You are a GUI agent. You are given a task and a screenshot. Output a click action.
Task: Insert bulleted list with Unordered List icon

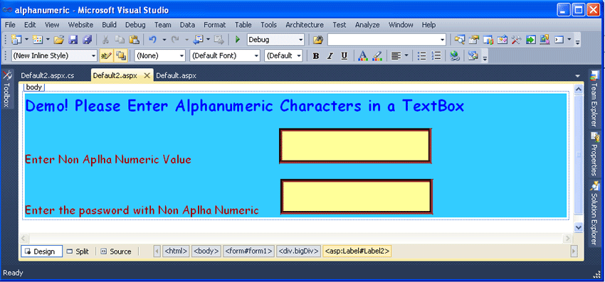click(422, 56)
